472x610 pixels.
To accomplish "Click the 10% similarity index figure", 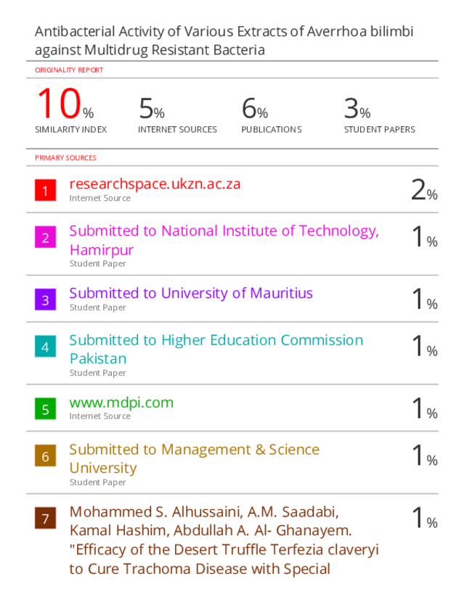I will [x=65, y=104].
